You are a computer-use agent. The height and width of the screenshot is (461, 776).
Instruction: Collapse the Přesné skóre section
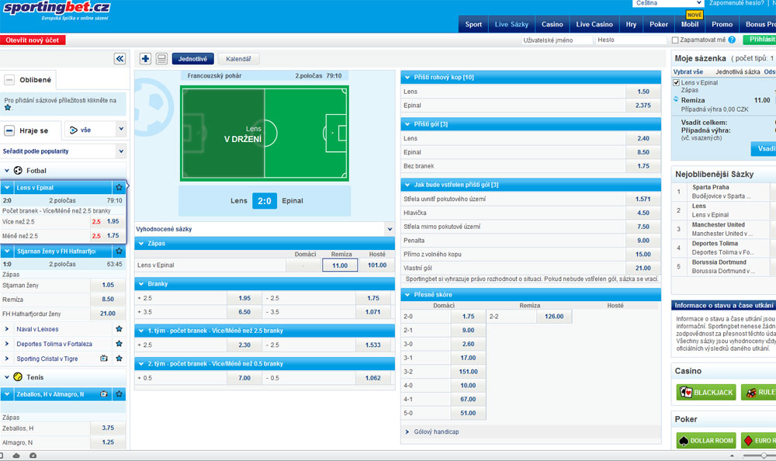click(407, 295)
